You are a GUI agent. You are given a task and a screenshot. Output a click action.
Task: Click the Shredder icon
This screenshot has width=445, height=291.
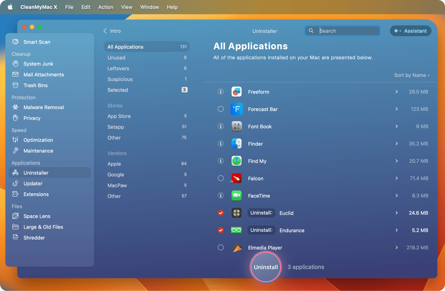coord(16,237)
